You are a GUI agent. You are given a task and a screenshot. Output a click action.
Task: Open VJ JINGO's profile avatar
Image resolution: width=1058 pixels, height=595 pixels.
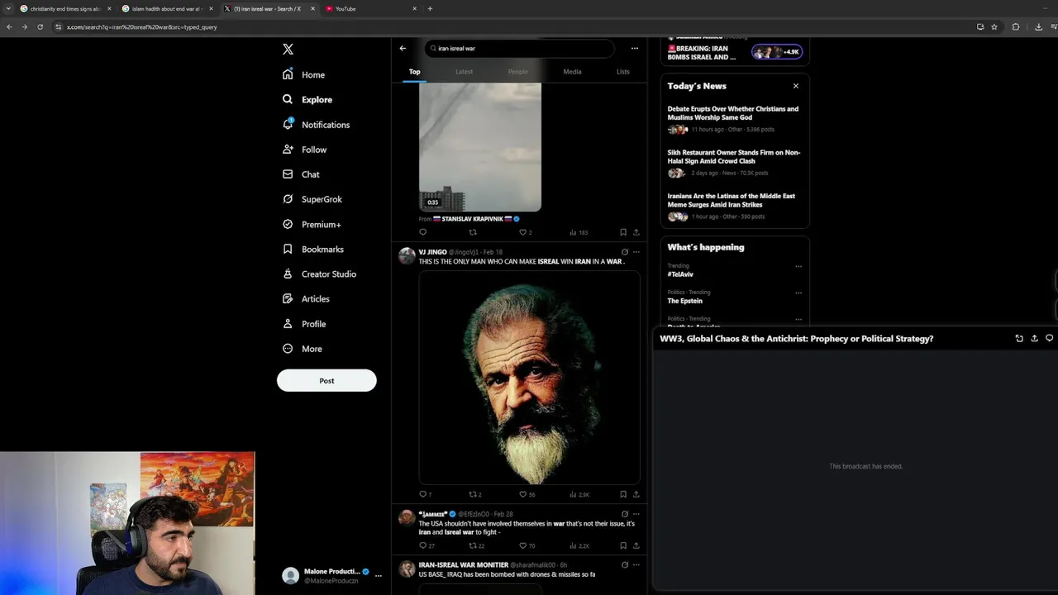[x=407, y=256]
